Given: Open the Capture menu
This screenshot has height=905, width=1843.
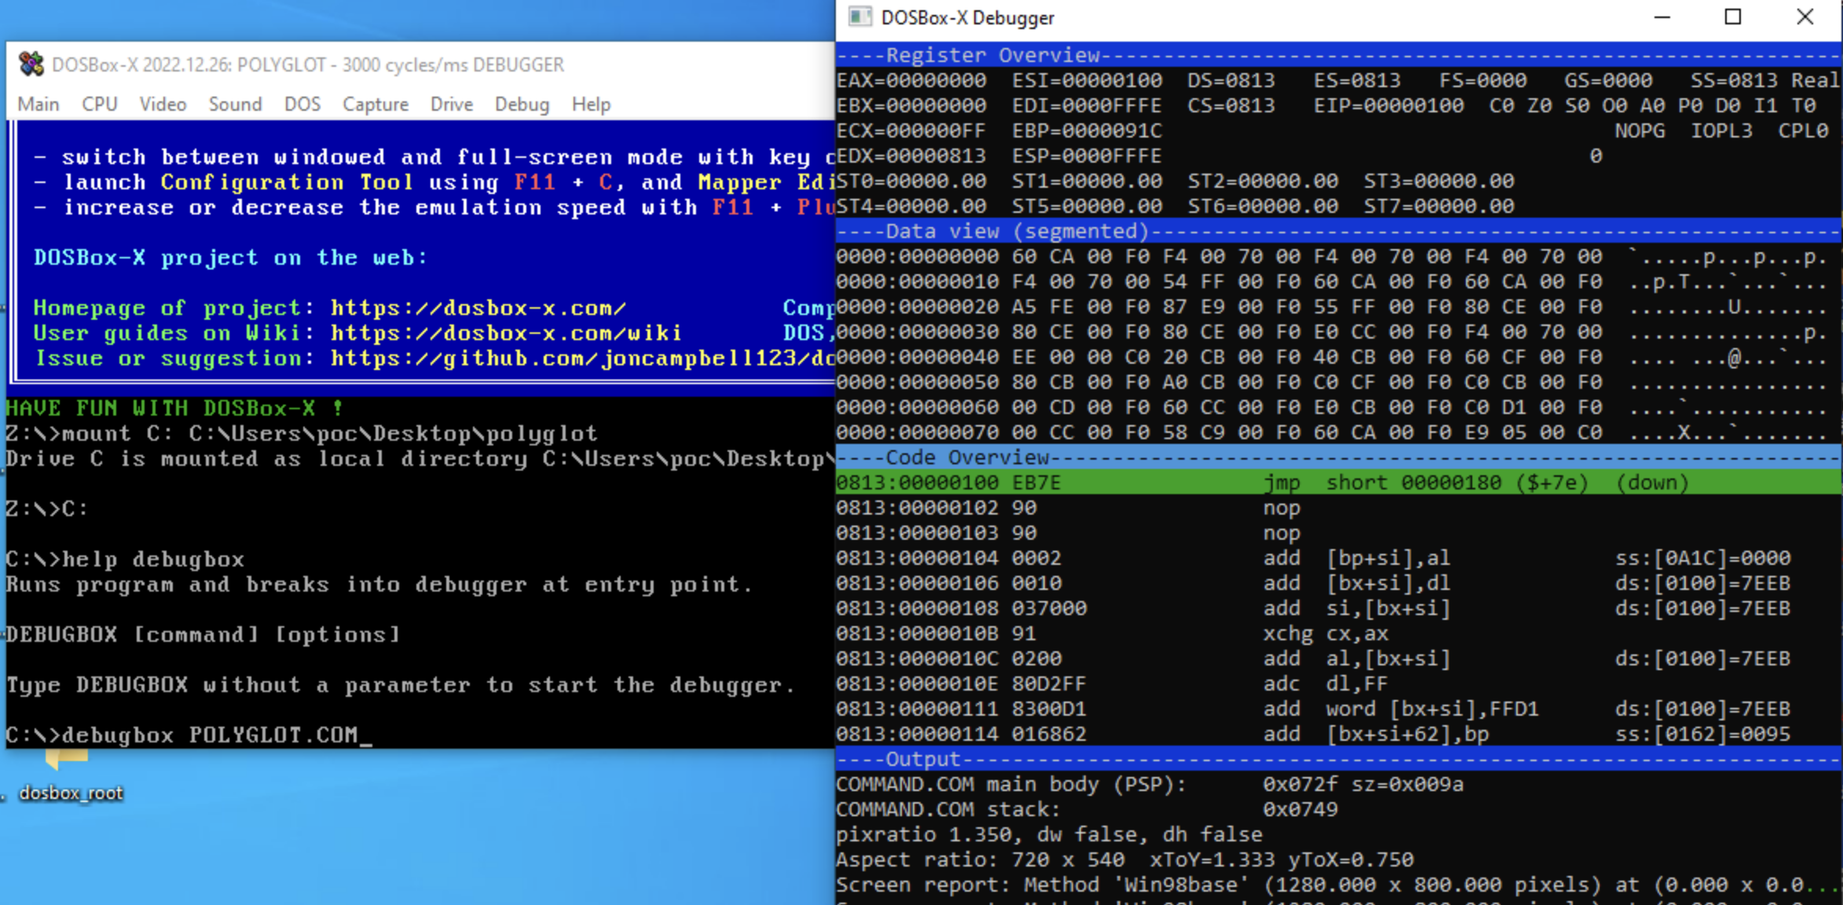Looking at the screenshot, I should (x=376, y=104).
